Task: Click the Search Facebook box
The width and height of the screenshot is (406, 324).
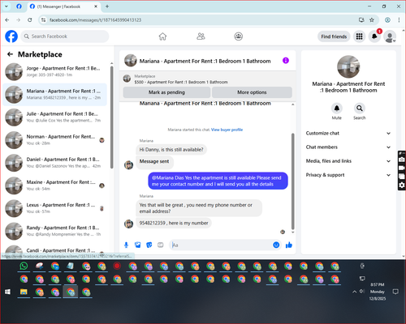Action: pos(65,36)
